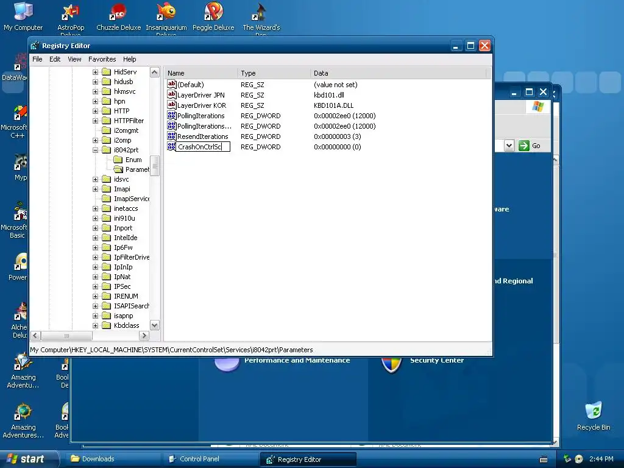This screenshot has width=624, height=468.
Task: Select the isapnp tree key
Action: click(x=123, y=316)
